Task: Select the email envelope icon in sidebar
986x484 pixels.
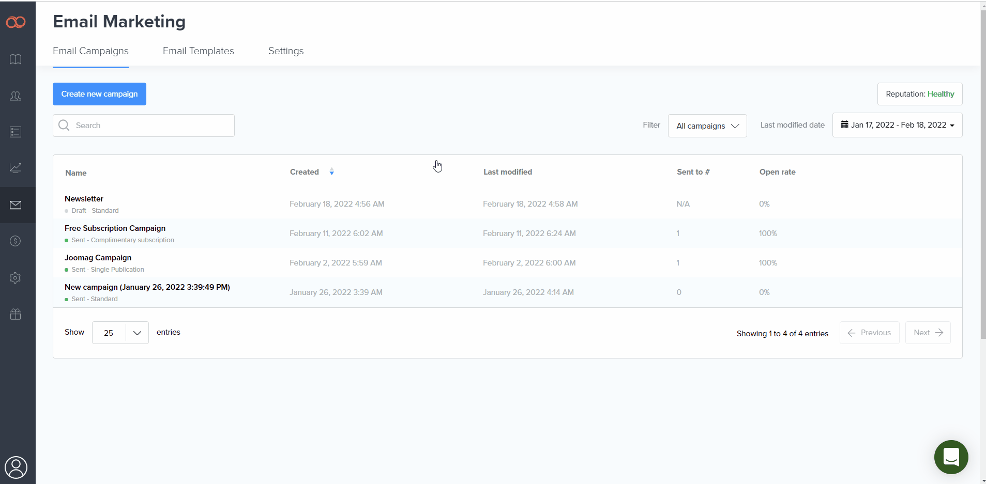Action: click(16, 205)
